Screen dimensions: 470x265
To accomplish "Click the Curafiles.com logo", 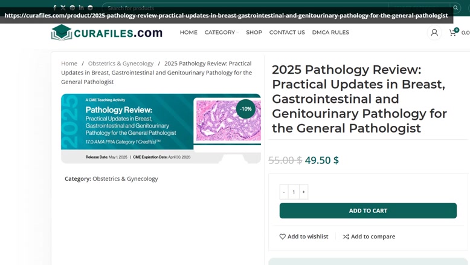I will pyautogui.click(x=107, y=33).
